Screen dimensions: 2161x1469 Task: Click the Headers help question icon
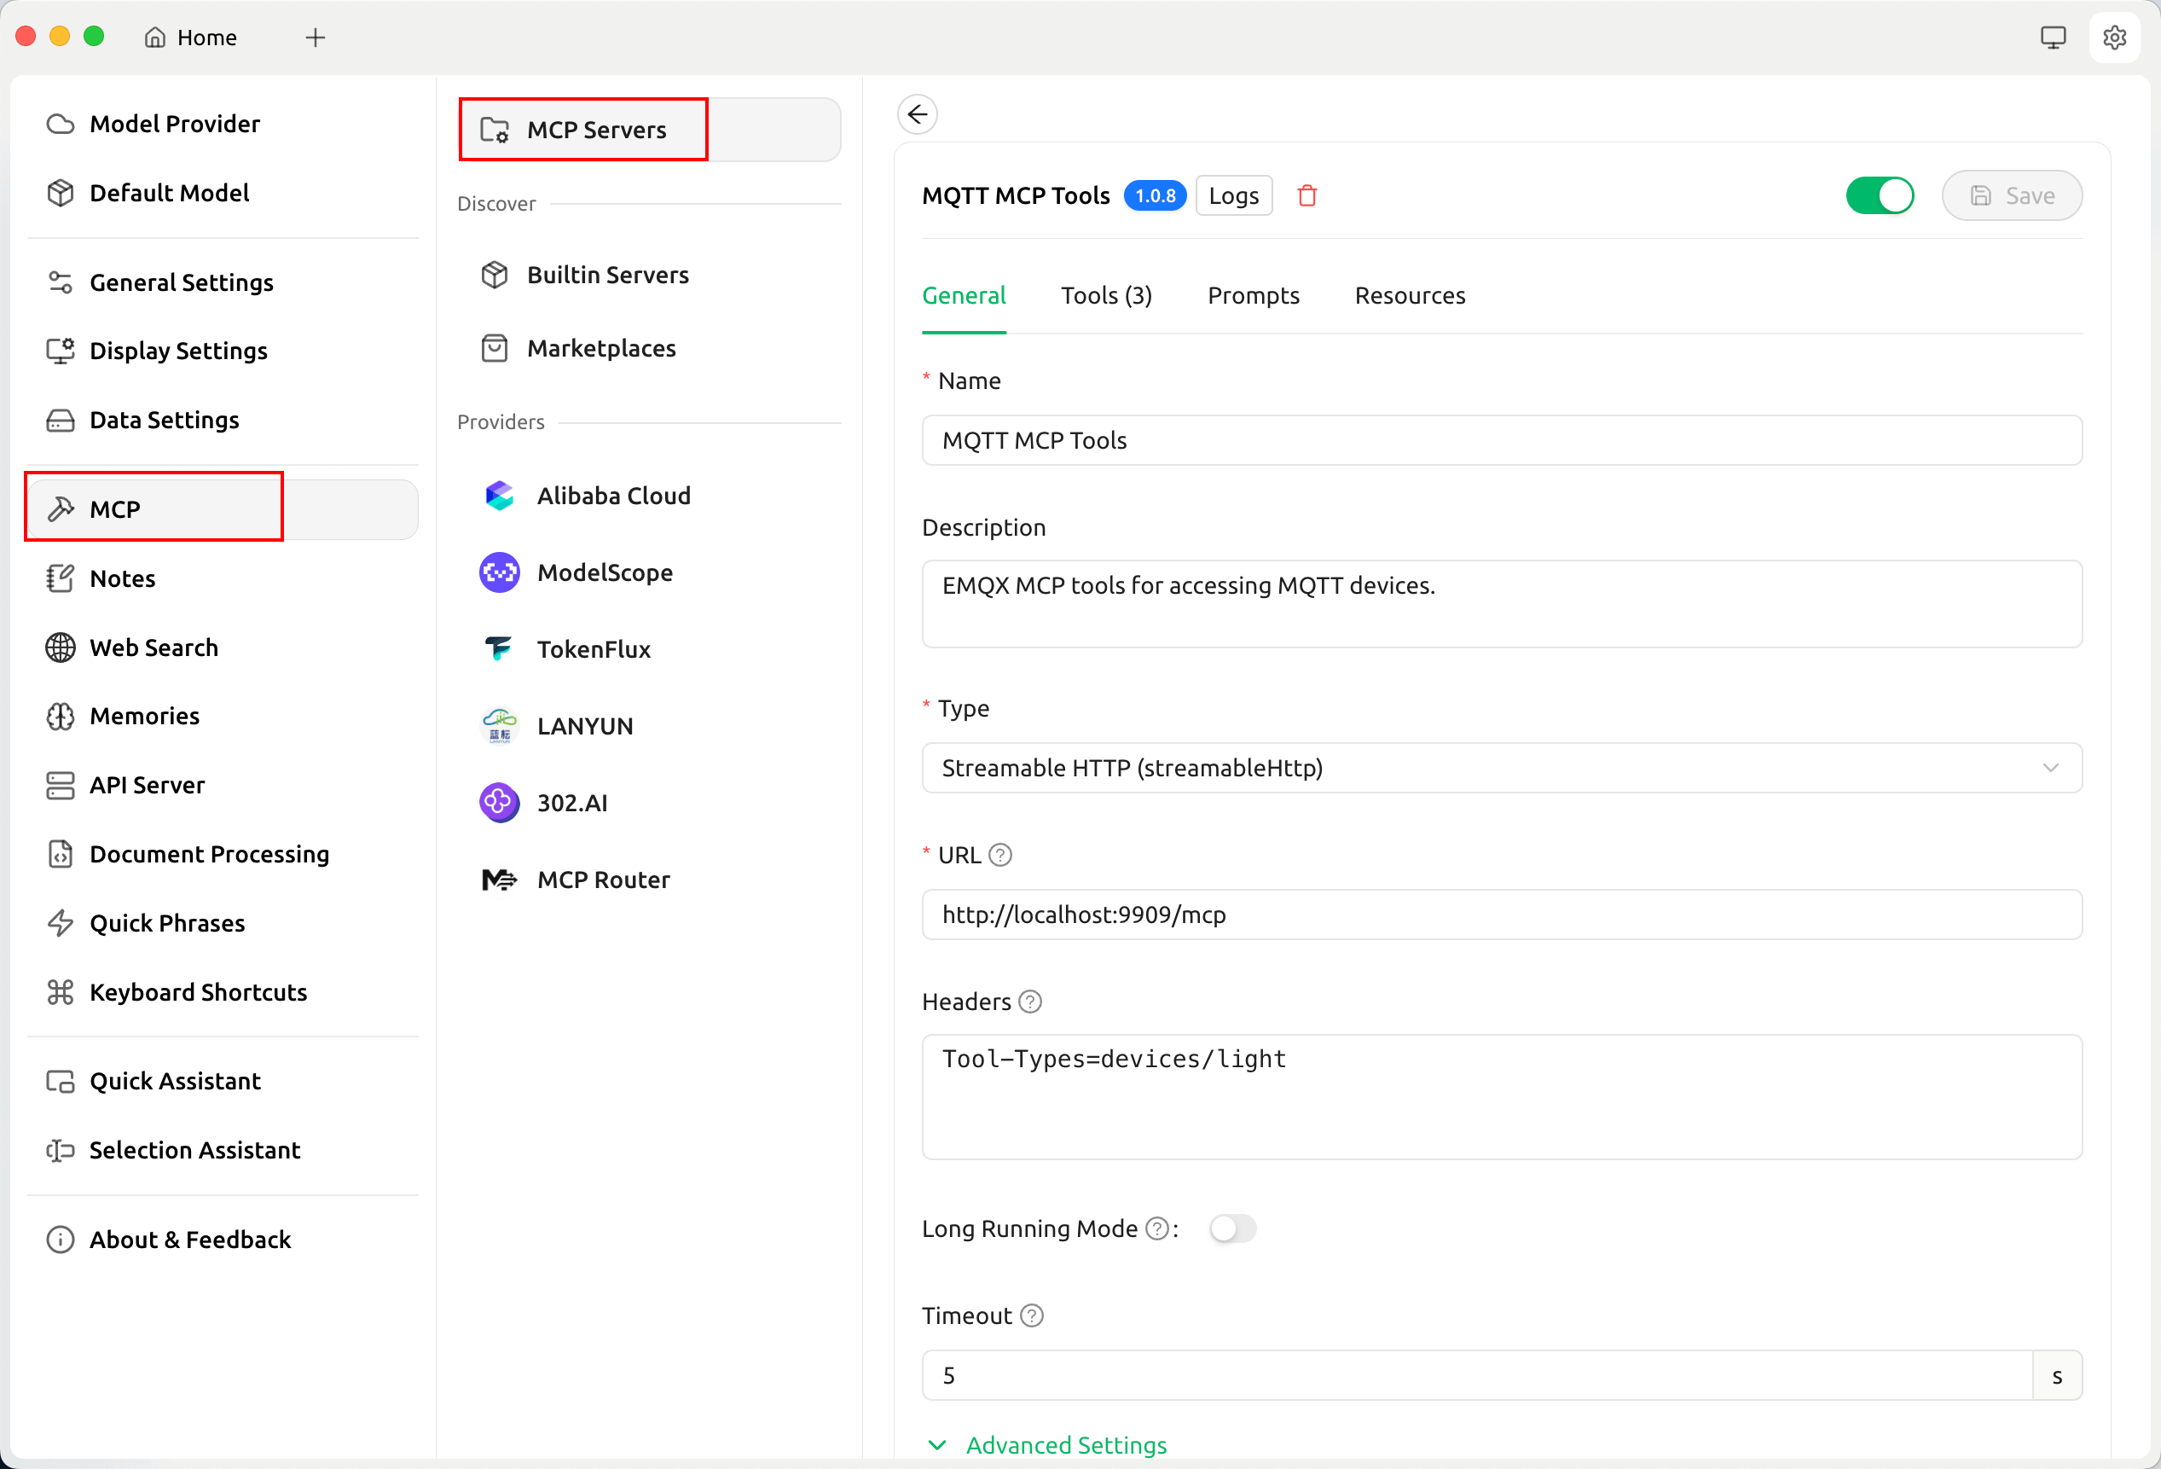[x=1029, y=1001]
